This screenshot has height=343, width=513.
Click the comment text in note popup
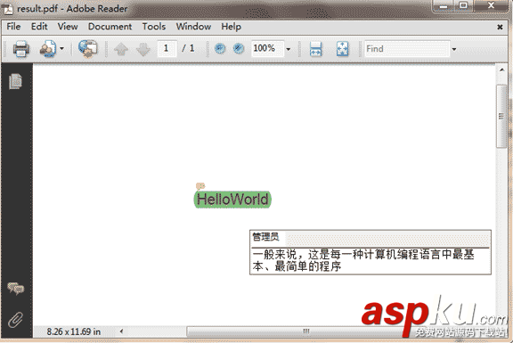point(363,260)
